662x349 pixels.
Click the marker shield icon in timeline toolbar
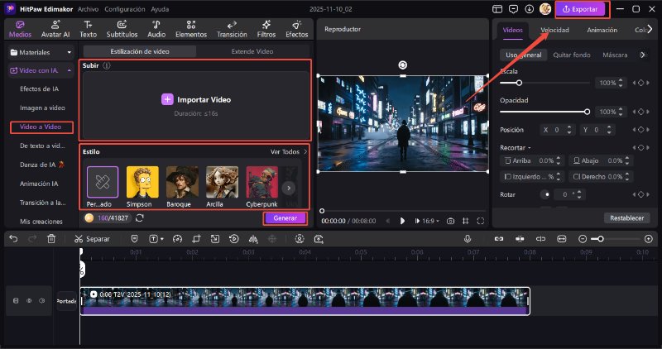point(134,239)
